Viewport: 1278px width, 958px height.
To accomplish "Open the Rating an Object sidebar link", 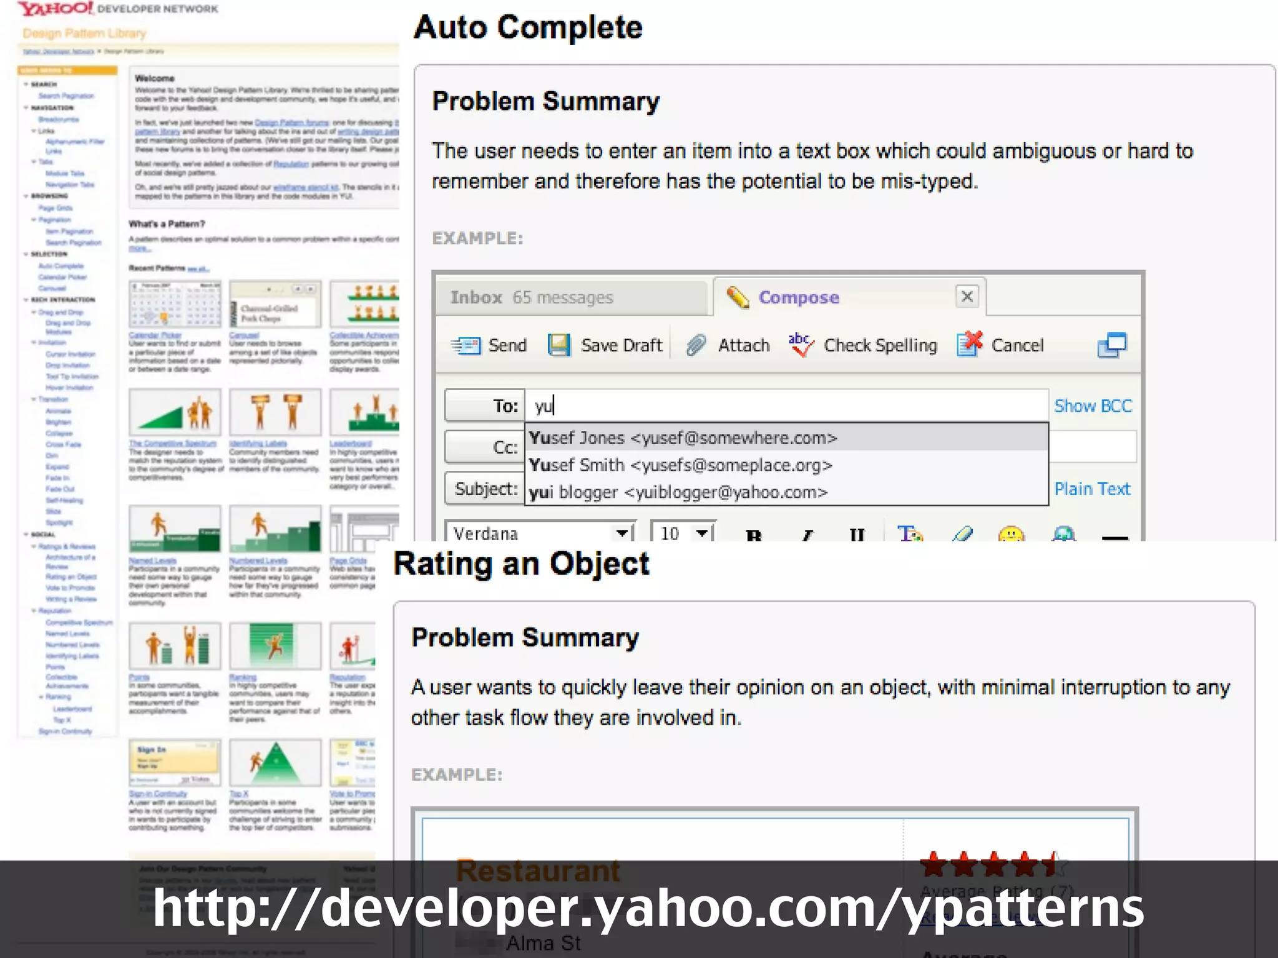I will tap(71, 577).
